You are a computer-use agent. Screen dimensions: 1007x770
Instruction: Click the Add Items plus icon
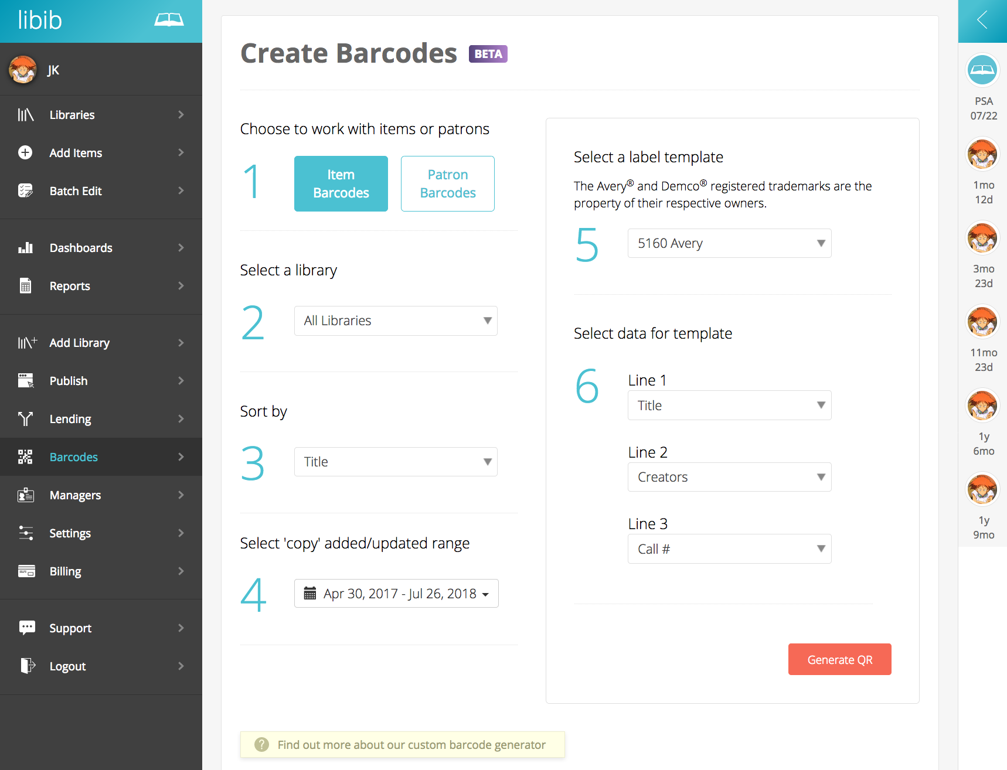25,153
